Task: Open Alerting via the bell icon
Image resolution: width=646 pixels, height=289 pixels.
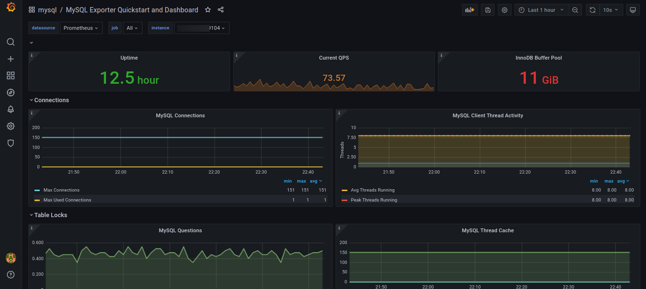Action: [x=10, y=109]
